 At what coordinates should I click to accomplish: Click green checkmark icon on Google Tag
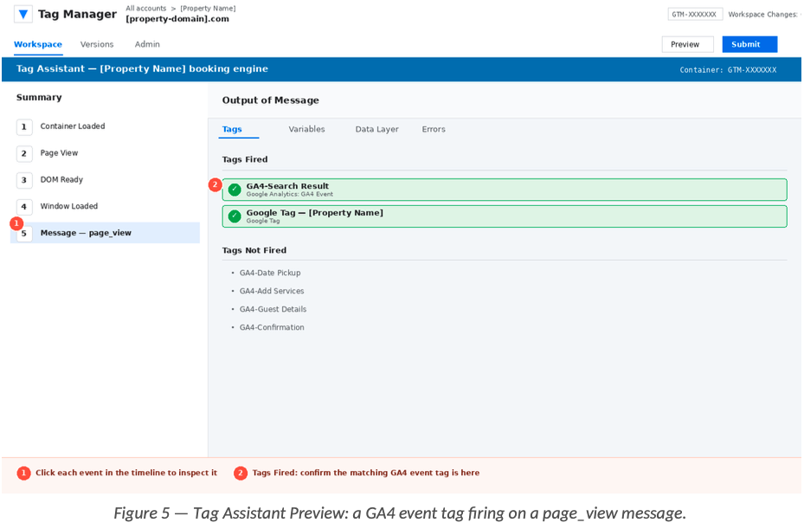235,216
